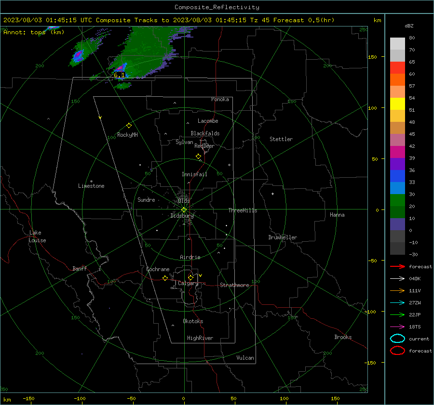Image resolution: width=434 pixels, height=405 pixels.
Task: Click the cyan 27ZW arrow icon
Action: (x=397, y=303)
